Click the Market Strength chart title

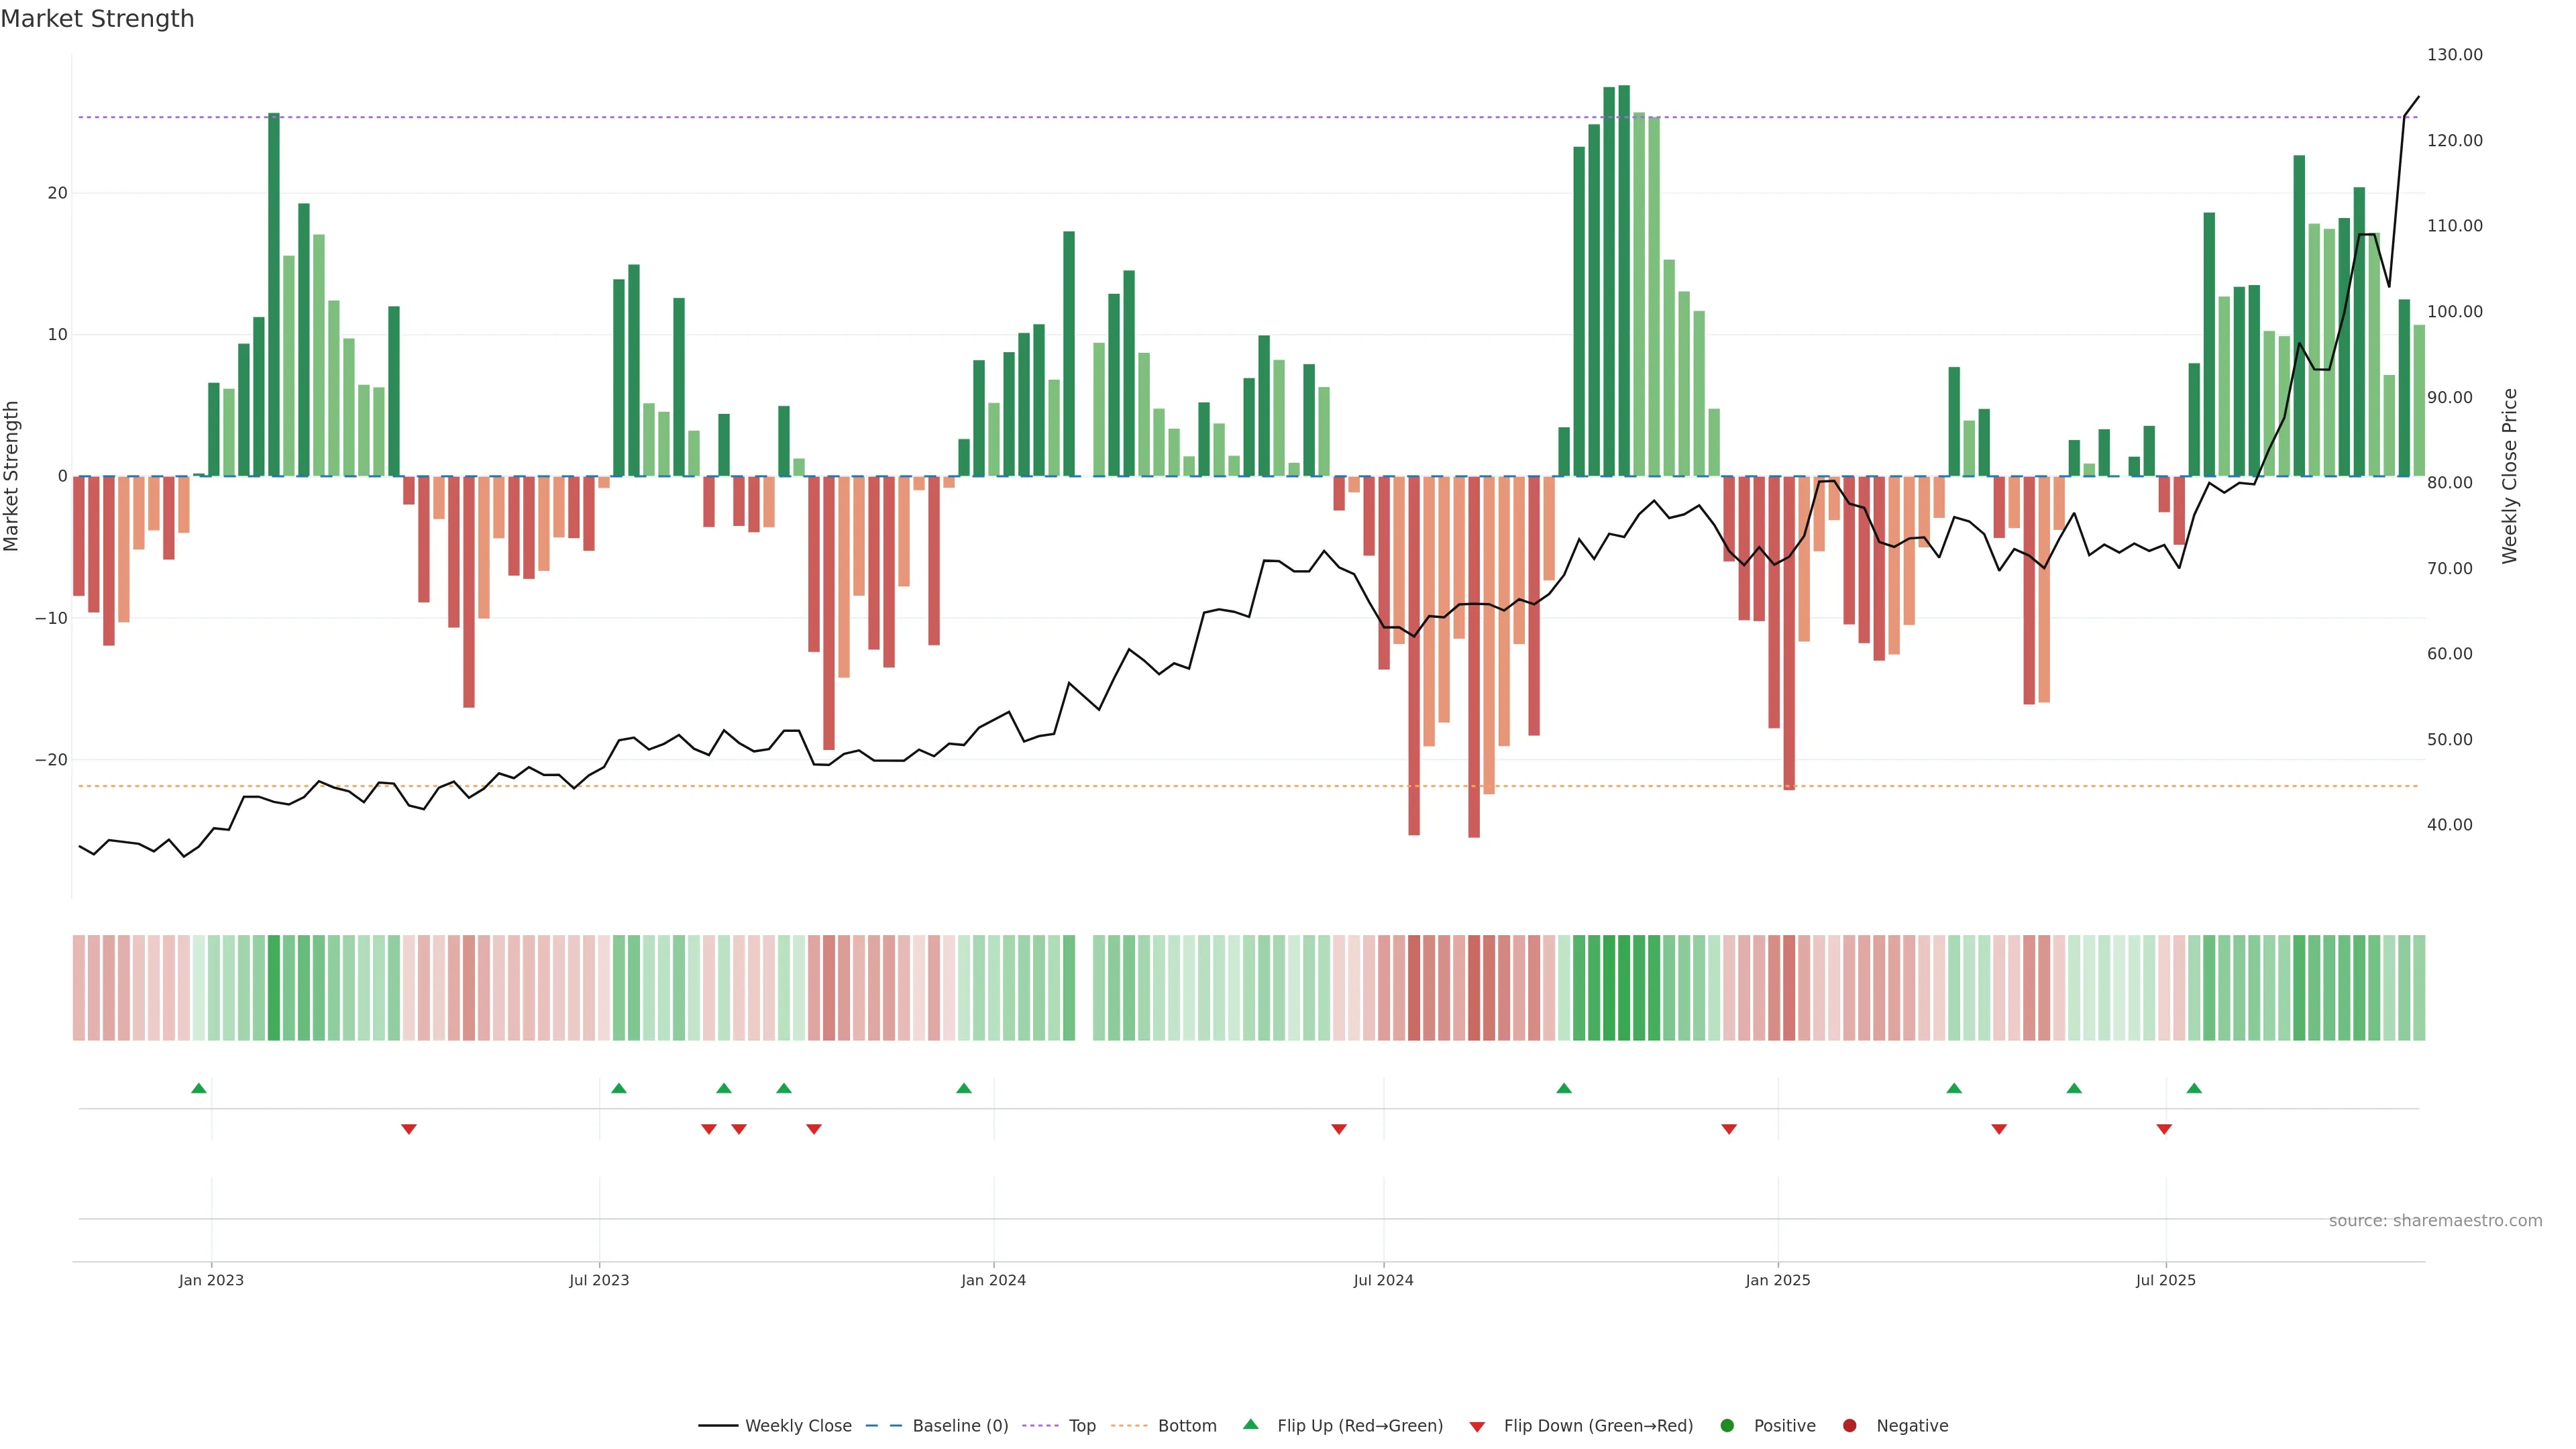click(97, 19)
